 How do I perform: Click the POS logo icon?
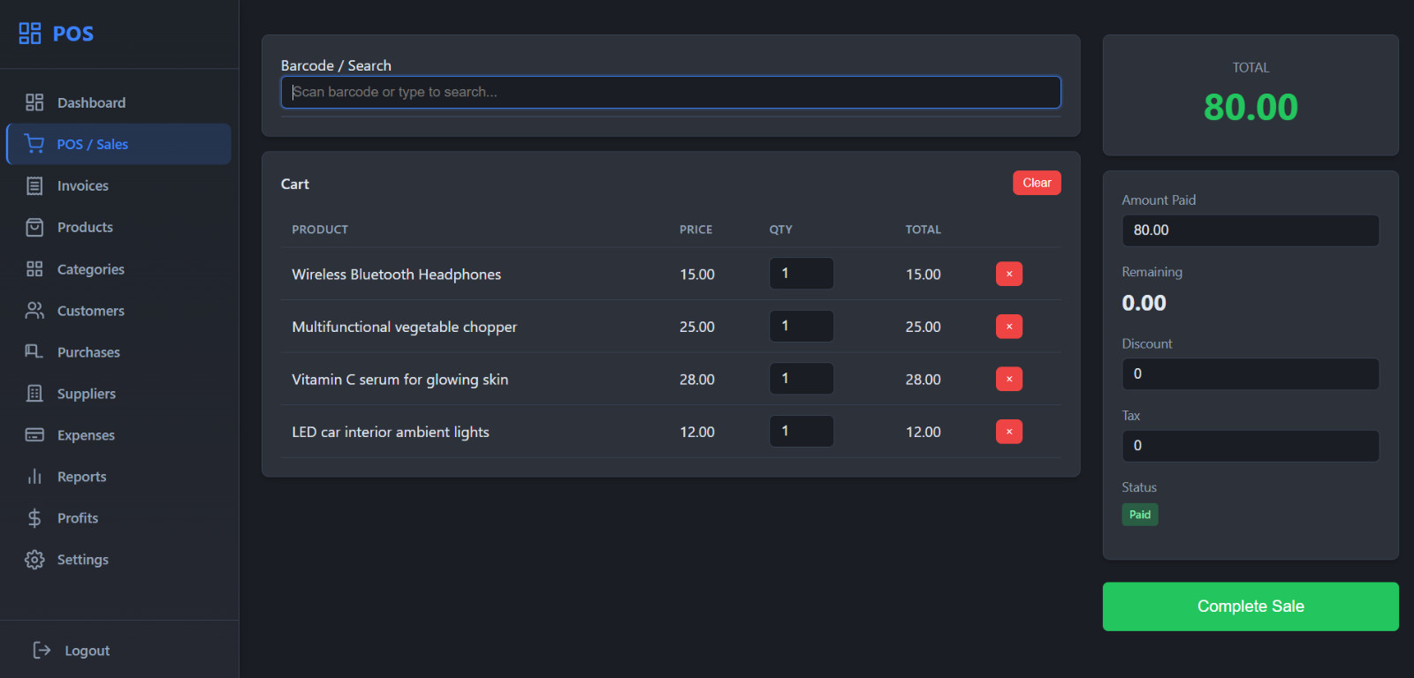[x=30, y=34]
